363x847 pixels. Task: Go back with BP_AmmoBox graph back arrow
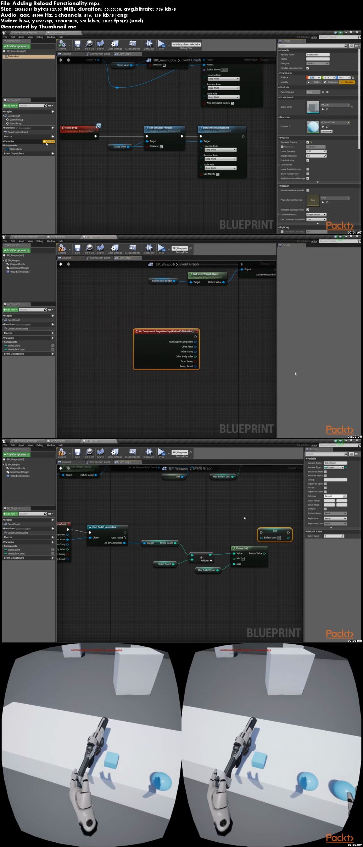pyautogui.click(x=61, y=60)
